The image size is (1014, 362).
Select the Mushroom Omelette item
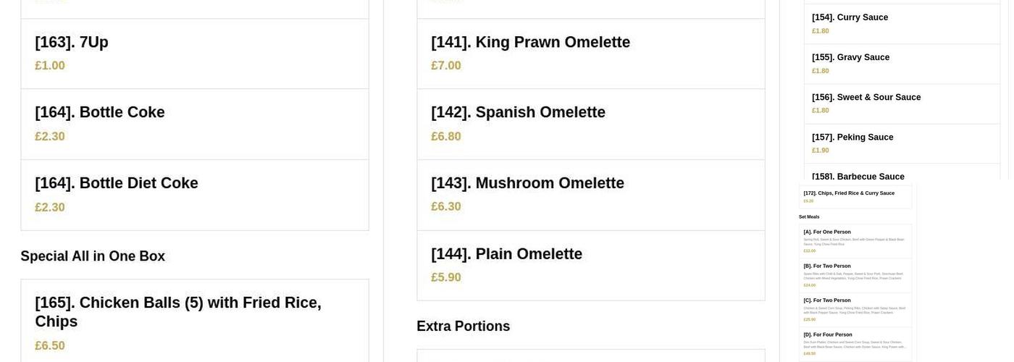tap(527, 184)
